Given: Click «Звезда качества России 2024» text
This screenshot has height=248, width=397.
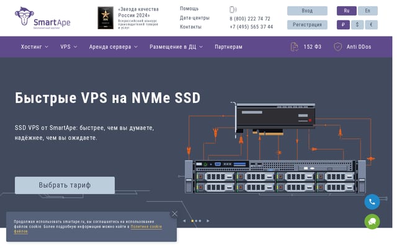Looking at the screenshot, I should click(138, 12).
